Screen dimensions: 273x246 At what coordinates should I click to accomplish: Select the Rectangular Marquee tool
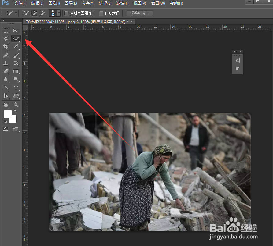[x=6, y=30]
